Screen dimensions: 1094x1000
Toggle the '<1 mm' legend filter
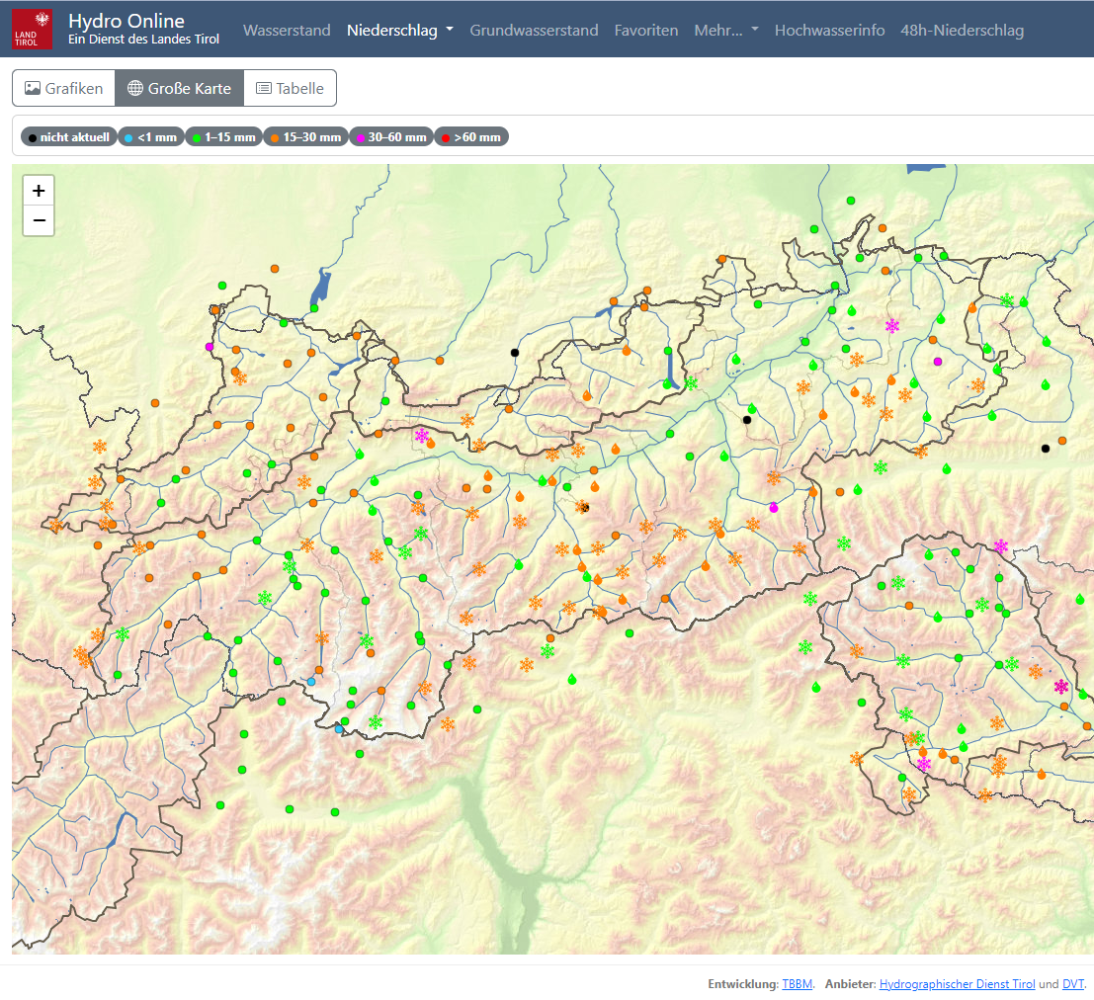pos(151,137)
